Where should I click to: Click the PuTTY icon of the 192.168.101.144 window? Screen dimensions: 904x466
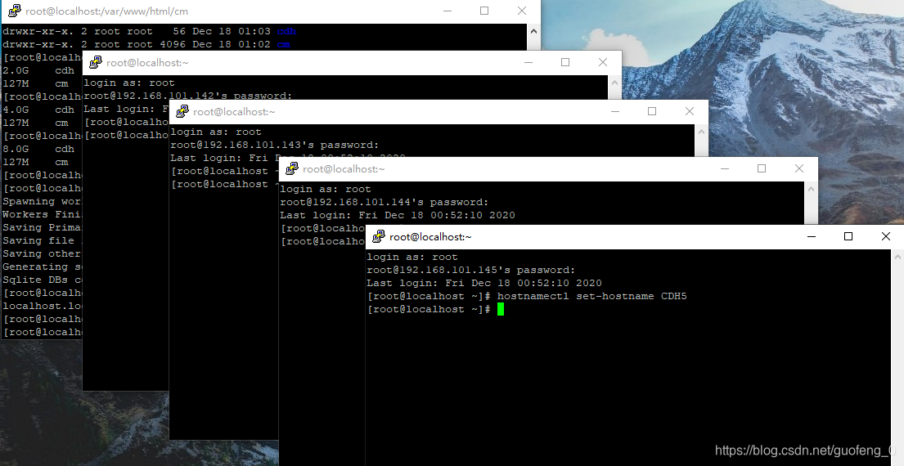(292, 168)
